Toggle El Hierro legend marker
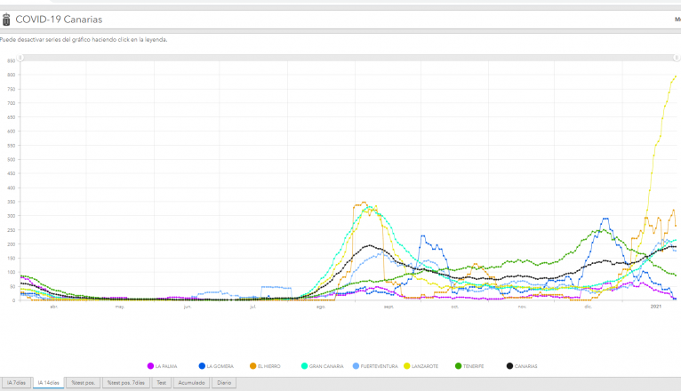Image resolution: width=681 pixels, height=391 pixels. pyautogui.click(x=253, y=366)
